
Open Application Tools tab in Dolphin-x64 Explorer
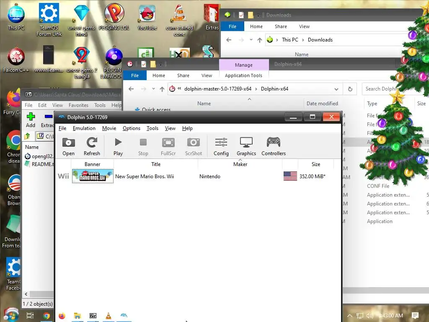[x=243, y=75]
